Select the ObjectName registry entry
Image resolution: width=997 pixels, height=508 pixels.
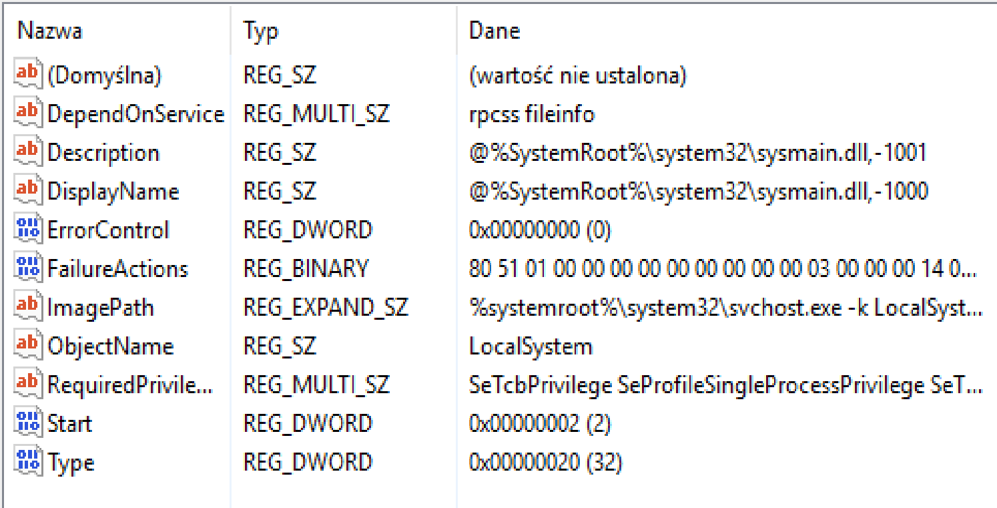(x=110, y=346)
